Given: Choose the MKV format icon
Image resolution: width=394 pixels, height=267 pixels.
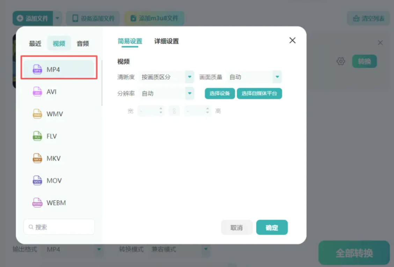Looking at the screenshot, I should coord(37,158).
